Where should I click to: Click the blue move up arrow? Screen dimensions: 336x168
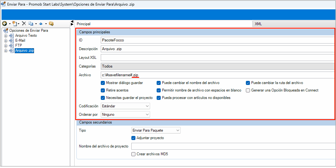tap(41, 24)
